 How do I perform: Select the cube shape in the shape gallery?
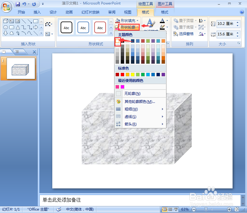[x=6, y=21]
